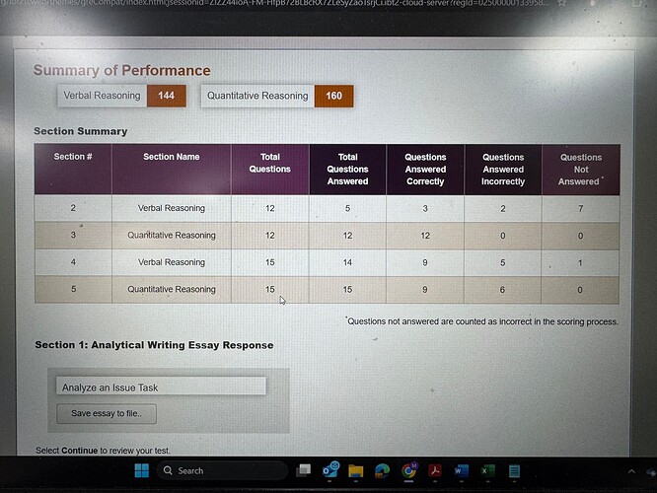Image resolution: width=657 pixels, height=493 pixels.
Task: Select the Analyze an Issue Task field
Action: 158,387
